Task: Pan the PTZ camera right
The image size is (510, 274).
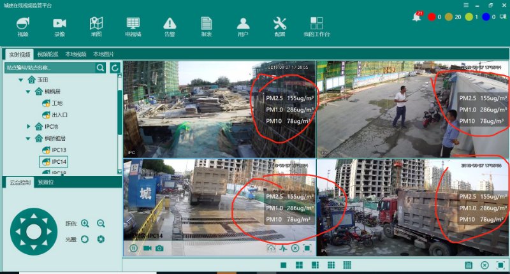Action: pyautogui.click(x=50, y=232)
